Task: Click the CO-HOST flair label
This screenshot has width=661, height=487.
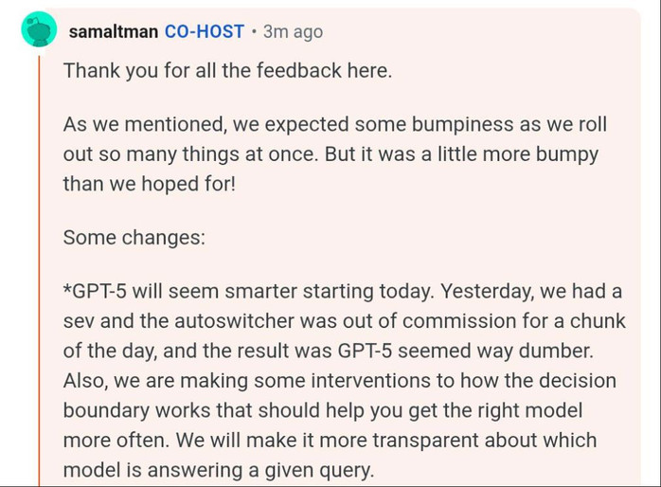Action: (x=205, y=31)
